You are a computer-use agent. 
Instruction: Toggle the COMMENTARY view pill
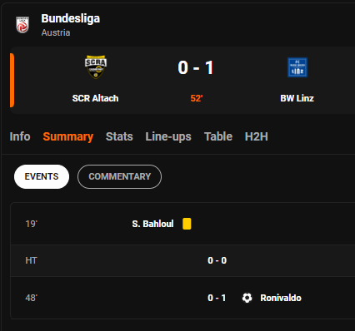coord(119,176)
